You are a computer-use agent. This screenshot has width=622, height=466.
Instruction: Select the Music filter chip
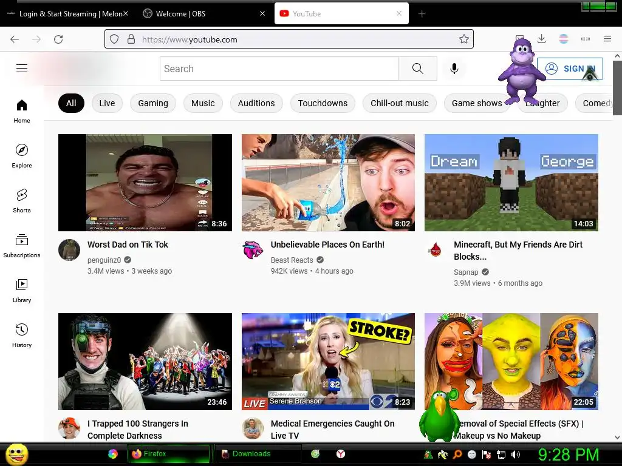[x=203, y=103]
